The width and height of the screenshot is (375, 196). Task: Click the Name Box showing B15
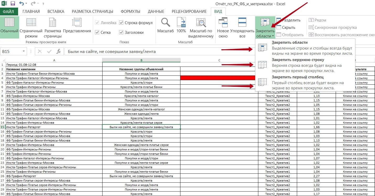(11, 52)
